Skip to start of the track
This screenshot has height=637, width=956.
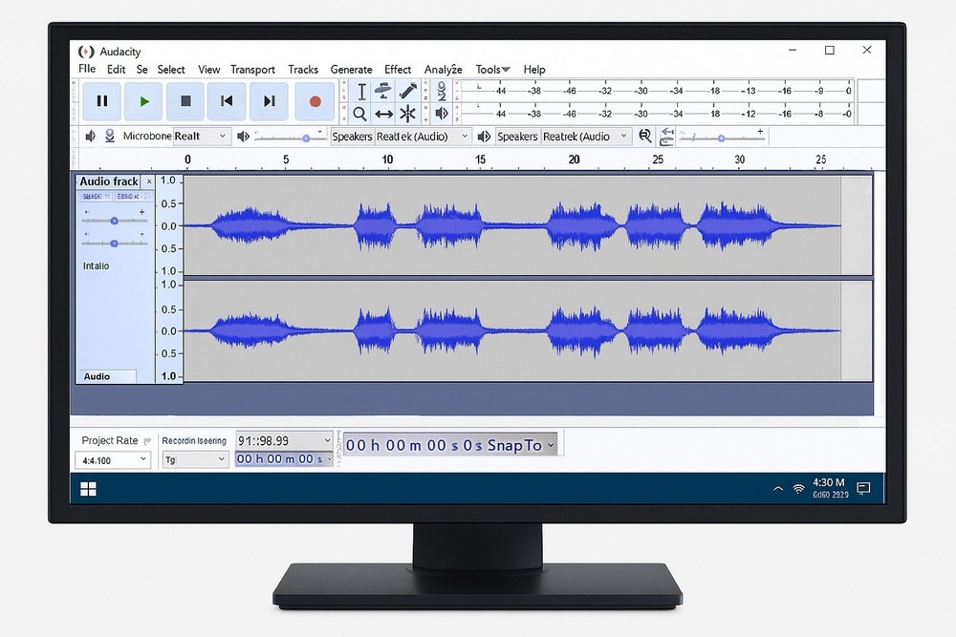(227, 101)
